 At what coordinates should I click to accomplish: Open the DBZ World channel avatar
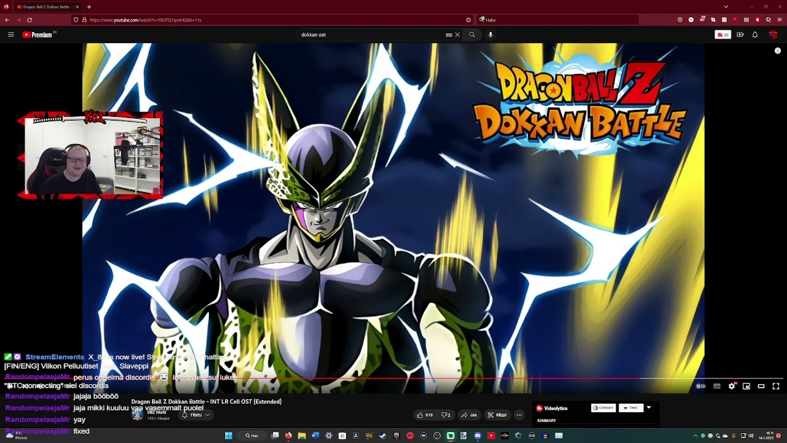(137, 414)
